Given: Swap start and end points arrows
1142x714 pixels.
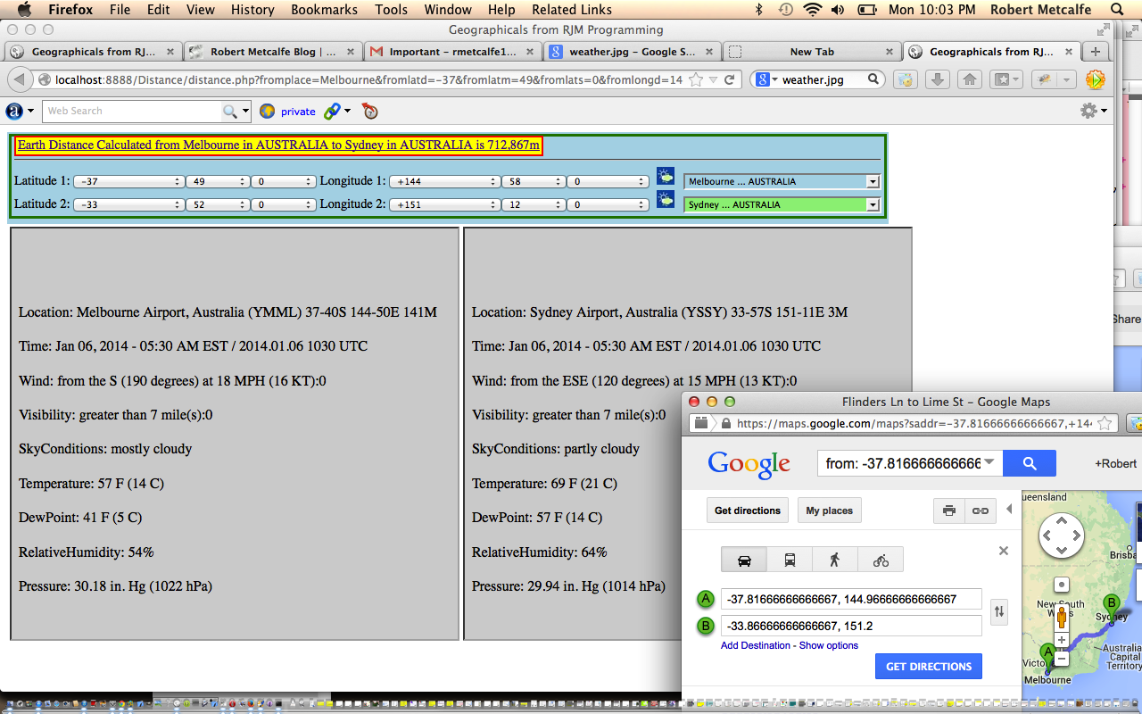Looking at the screenshot, I should (999, 611).
